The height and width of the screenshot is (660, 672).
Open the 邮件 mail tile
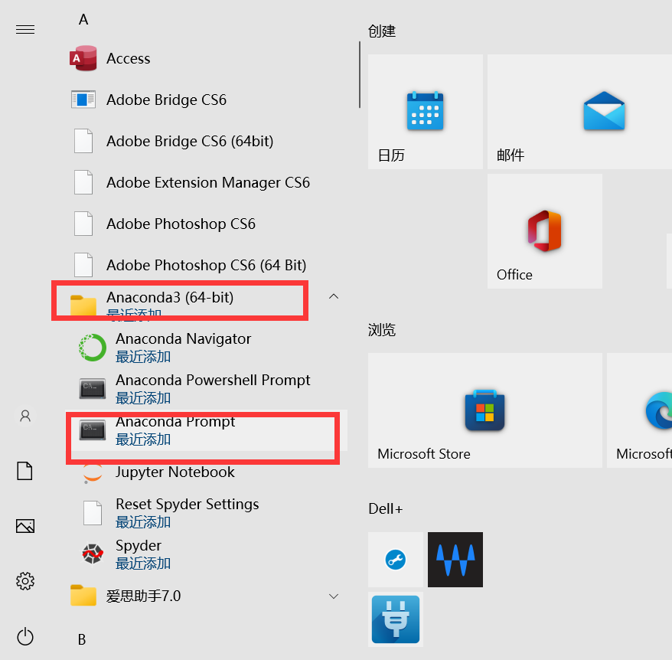coord(579,112)
